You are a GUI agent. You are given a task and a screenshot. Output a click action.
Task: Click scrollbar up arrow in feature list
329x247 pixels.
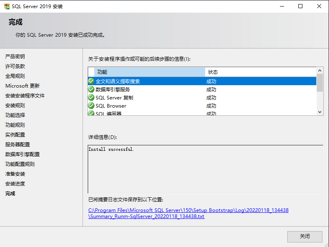pyautogui.click(x=320, y=71)
